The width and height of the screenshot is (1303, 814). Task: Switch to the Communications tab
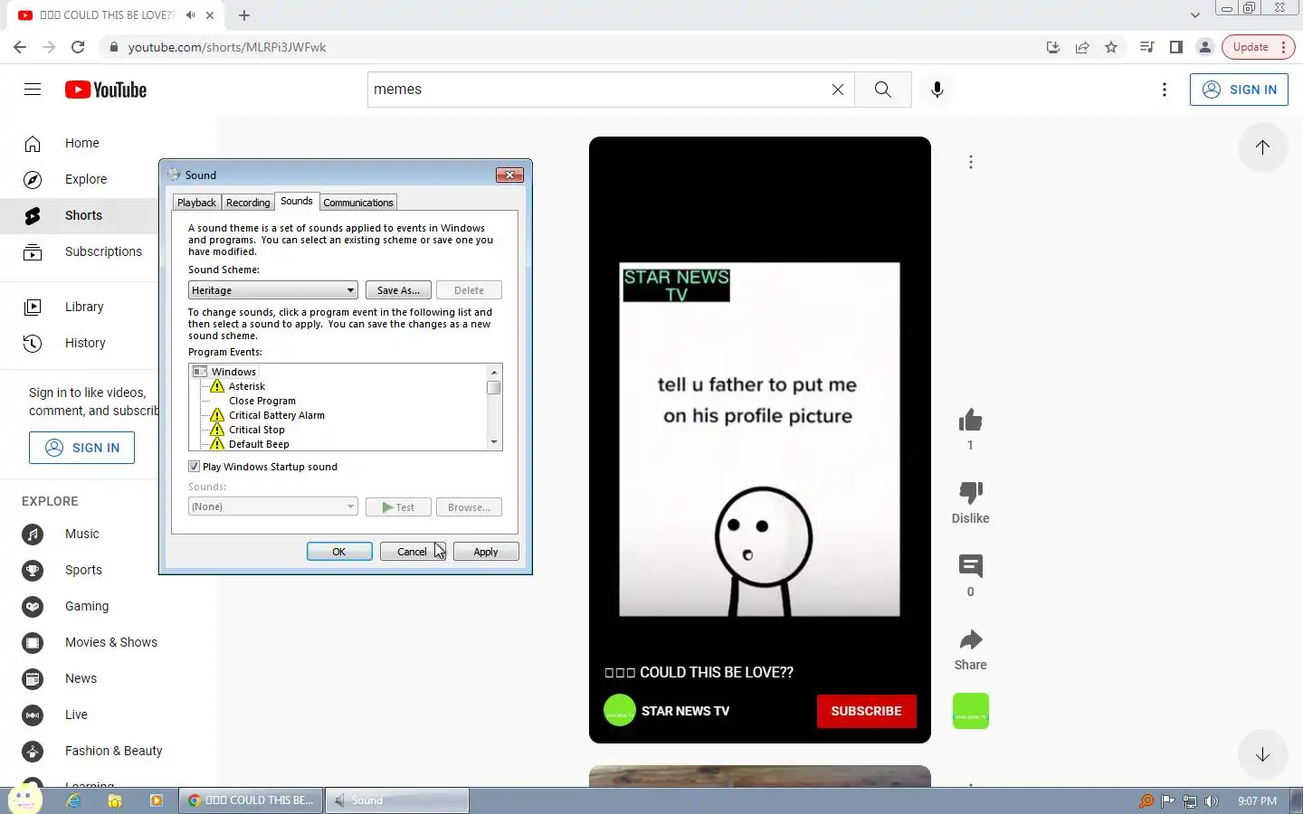[358, 203]
